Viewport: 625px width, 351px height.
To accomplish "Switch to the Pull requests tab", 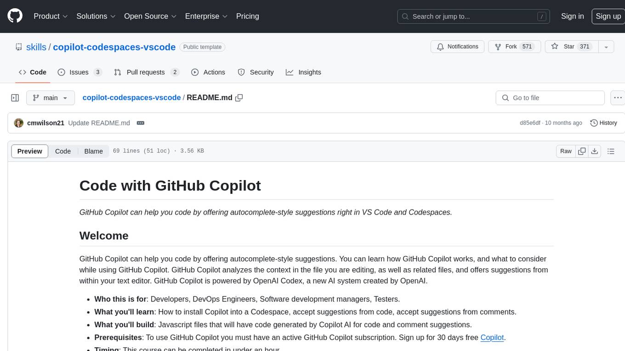I will click(x=147, y=72).
